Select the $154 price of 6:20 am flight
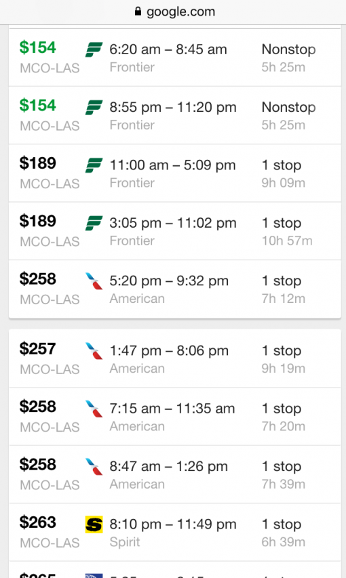This screenshot has width=346, height=578. (38, 47)
